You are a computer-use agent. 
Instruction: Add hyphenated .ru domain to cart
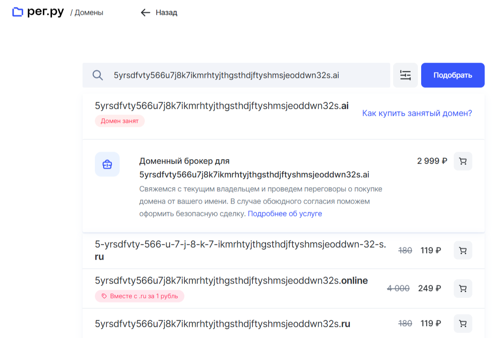463,250
